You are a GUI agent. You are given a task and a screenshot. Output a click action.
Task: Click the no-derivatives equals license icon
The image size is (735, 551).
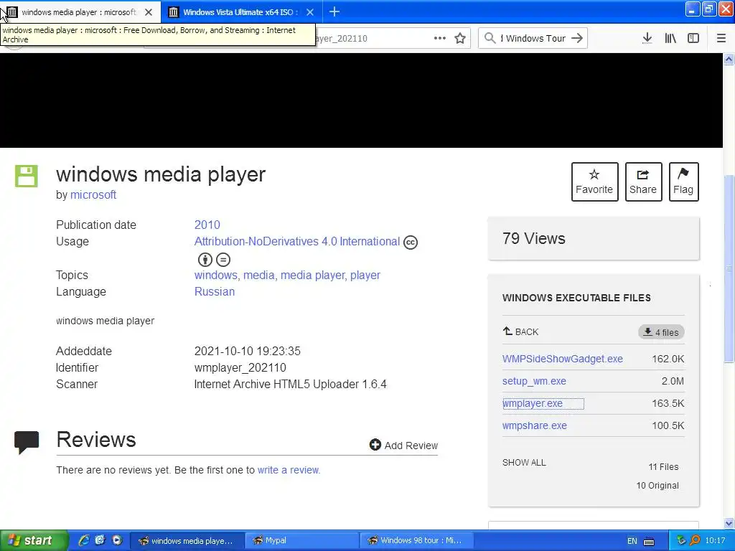(223, 260)
